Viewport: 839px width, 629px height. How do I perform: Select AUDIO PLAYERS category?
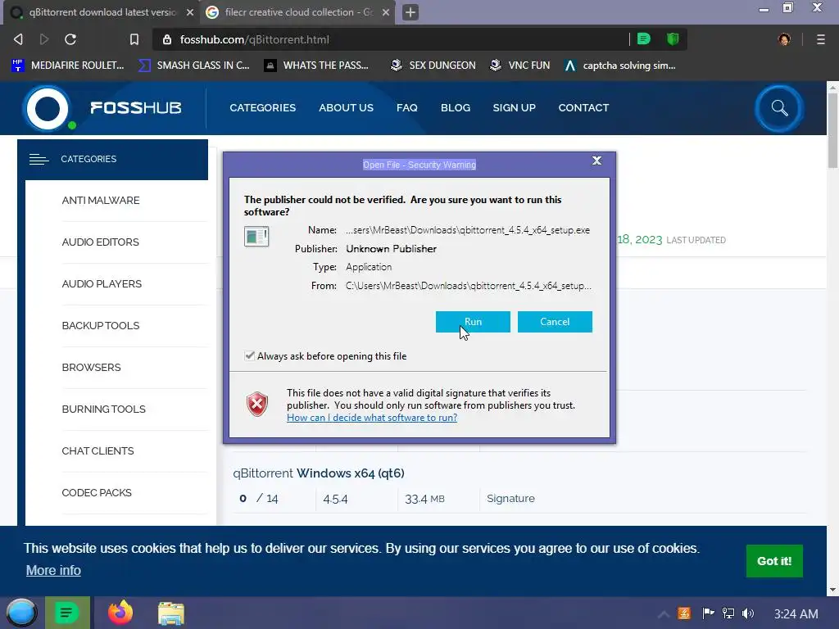tap(102, 283)
